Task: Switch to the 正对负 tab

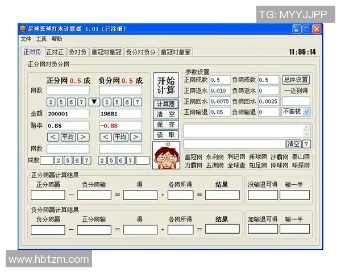Action: pos(32,52)
